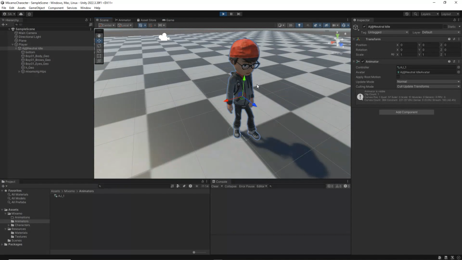The image size is (462, 260).
Task: Select the Scale tool
Action: [99, 51]
